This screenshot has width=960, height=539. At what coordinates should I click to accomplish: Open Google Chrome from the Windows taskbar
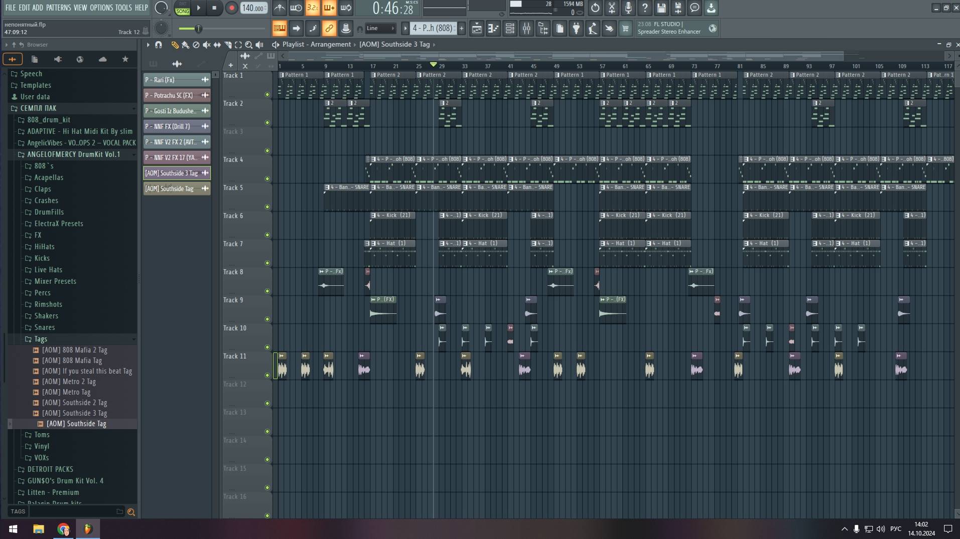(x=63, y=529)
